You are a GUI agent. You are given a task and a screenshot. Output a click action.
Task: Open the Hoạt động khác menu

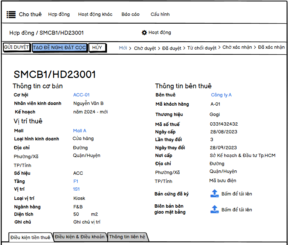point(95,14)
